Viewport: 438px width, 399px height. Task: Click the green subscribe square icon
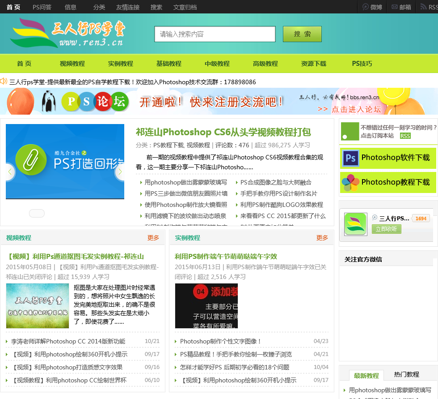click(x=350, y=131)
